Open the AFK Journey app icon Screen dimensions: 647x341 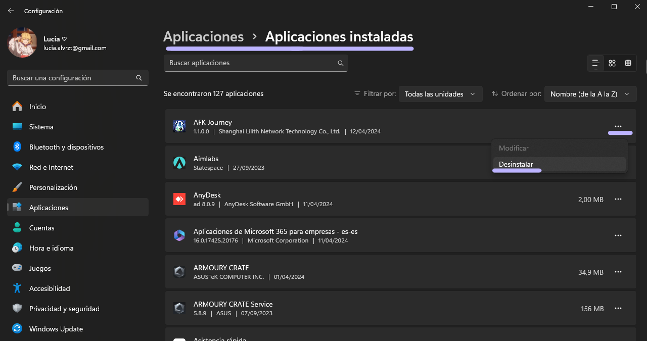tap(179, 126)
